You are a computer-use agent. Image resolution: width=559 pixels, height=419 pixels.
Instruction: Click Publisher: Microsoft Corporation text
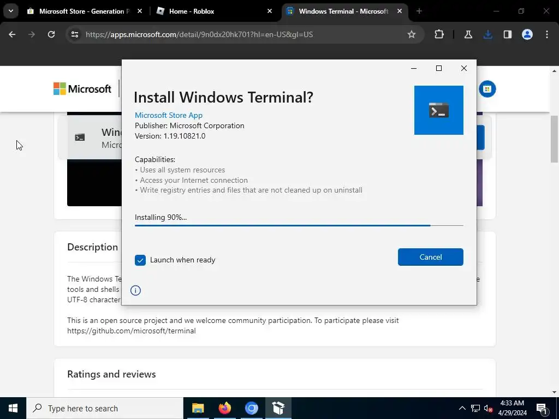(x=189, y=126)
